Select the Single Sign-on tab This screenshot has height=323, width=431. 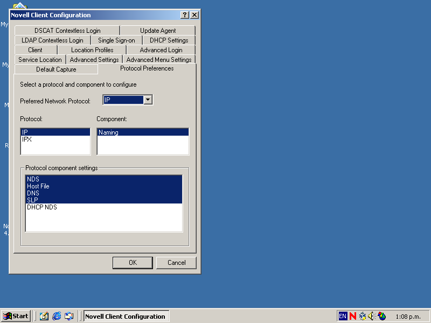tap(116, 40)
